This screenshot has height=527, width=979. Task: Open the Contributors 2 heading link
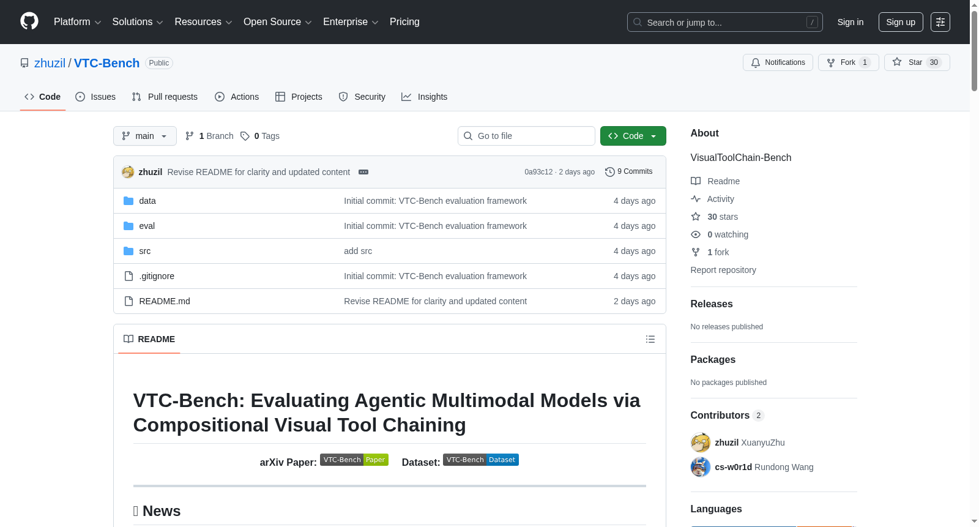pyautogui.click(x=728, y=415)
